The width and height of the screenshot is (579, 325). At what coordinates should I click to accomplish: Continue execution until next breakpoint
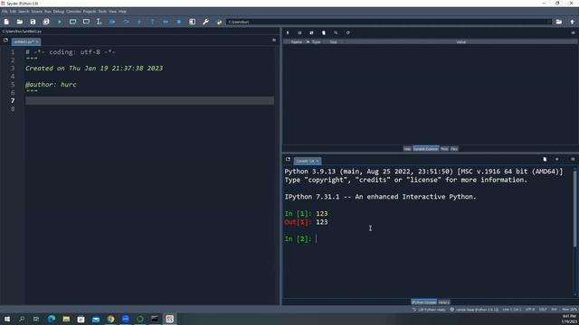pos(166,22)
